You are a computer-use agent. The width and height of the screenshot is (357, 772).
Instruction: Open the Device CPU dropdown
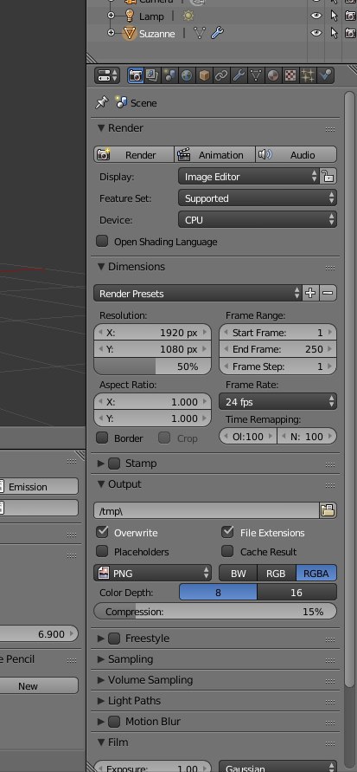pos(258,219)
